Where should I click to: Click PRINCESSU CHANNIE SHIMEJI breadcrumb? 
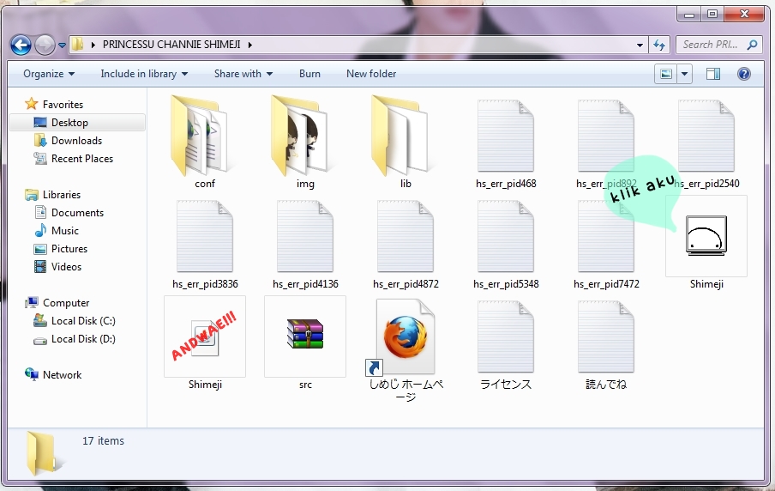click(171, 45)
